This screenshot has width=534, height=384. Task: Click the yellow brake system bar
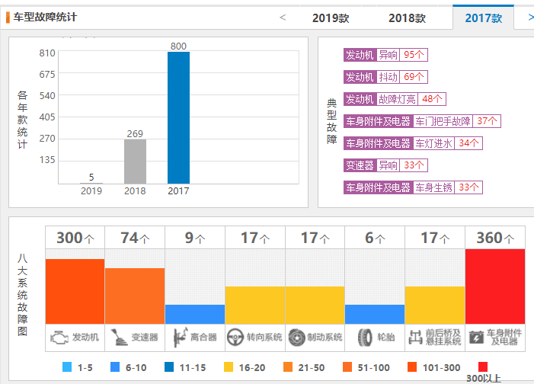click(315, 306)
